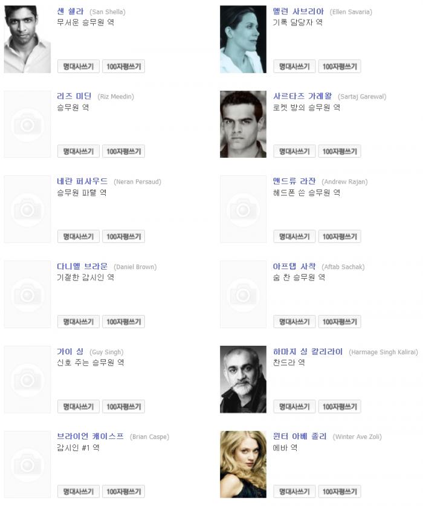Click the placeholder camera image for Aftab Sachak

(244, 294)
